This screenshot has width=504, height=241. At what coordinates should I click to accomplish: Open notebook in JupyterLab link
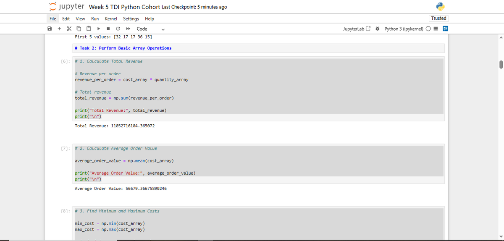click(x=357, y=29)
